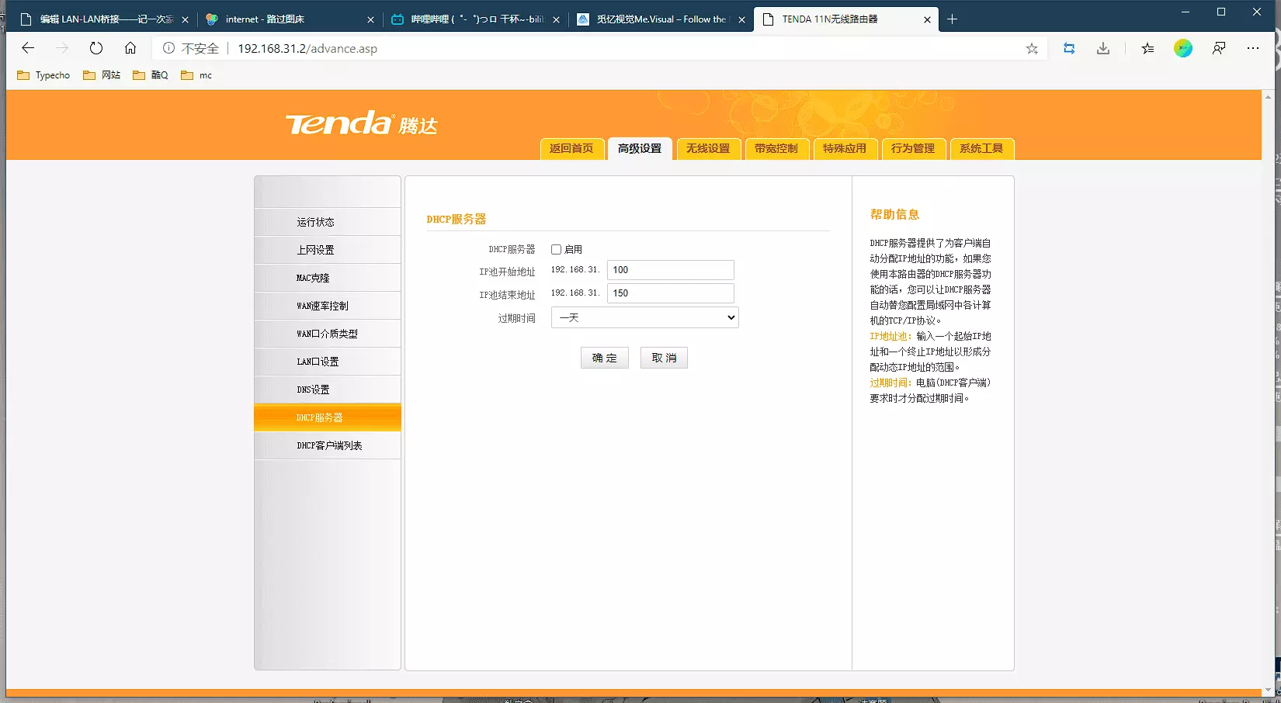1281x703 pixels.
Task: Click the IP pool start address field
Action: [670, 270]
